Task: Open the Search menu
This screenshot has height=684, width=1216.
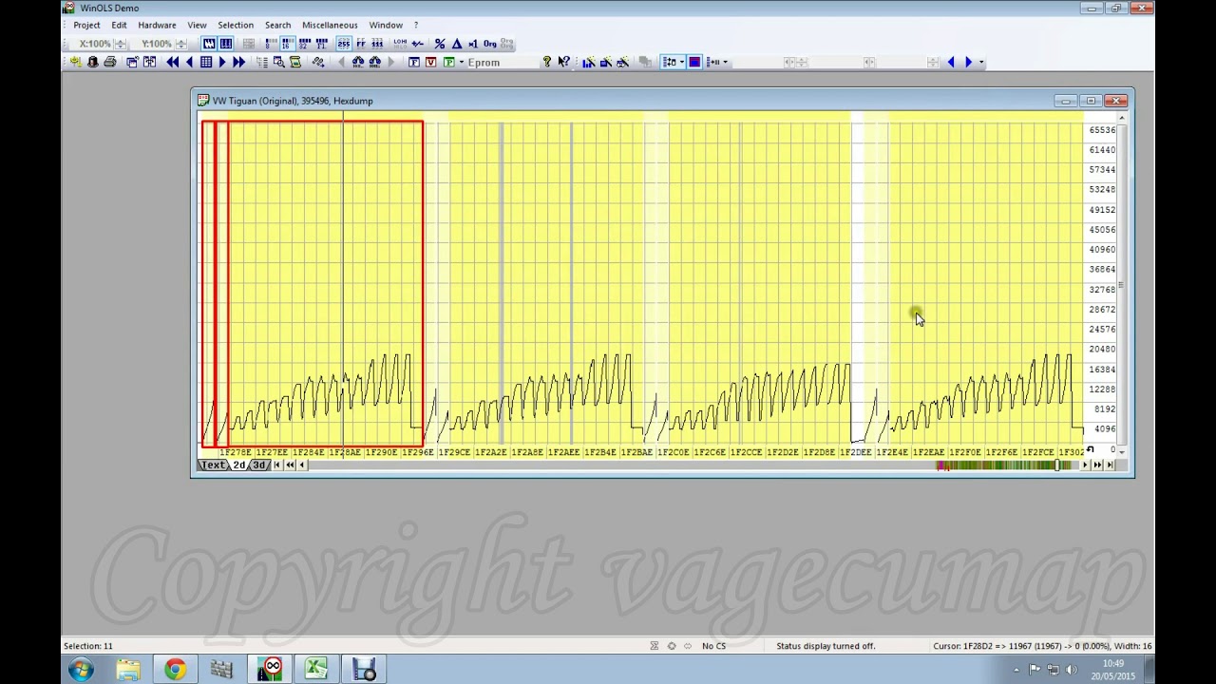Action: point(277,25)
